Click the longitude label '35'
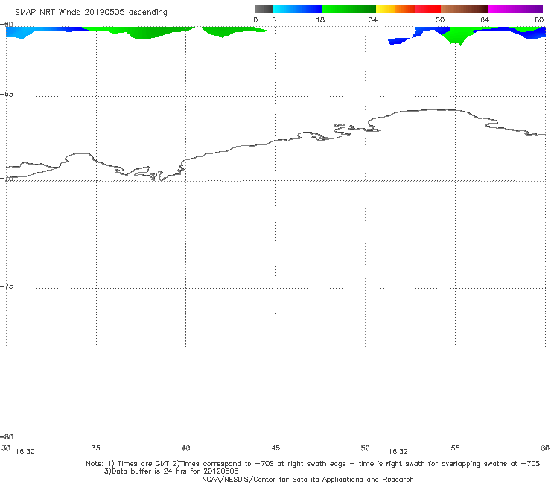This screenshot has height=484, width=551. point(96,448)
